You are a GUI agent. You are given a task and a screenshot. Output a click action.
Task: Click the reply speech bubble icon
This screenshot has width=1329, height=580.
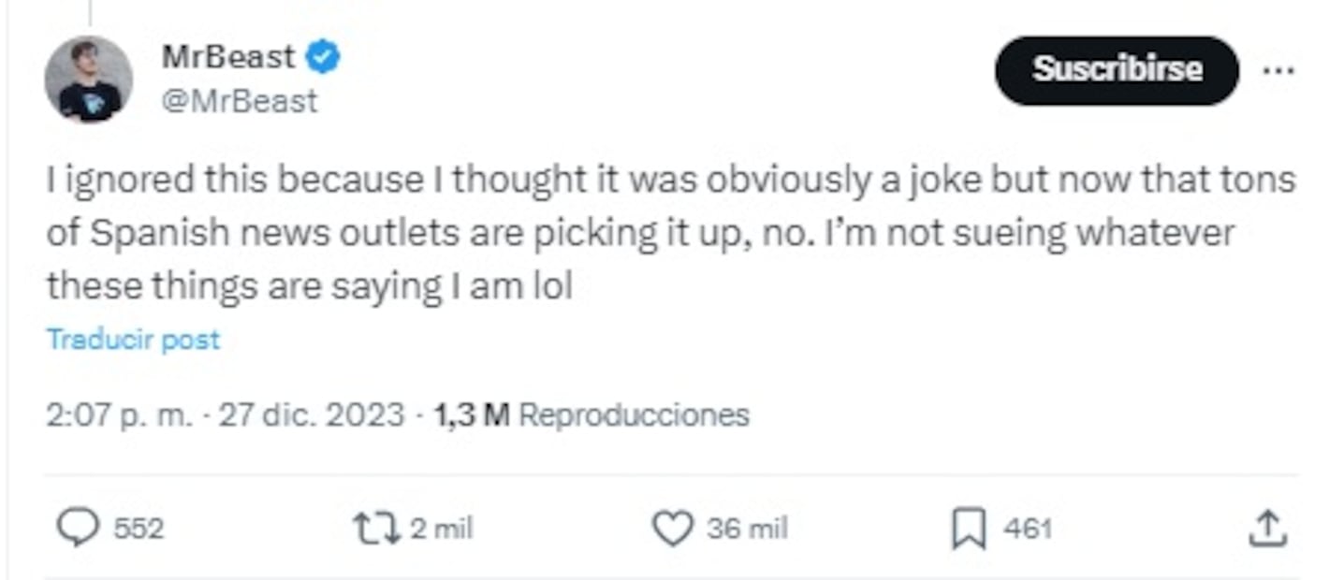[x=77, y=529]
